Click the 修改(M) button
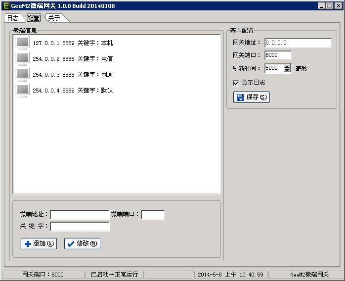Viewport: 345px width, 281px height. point(82,243)
